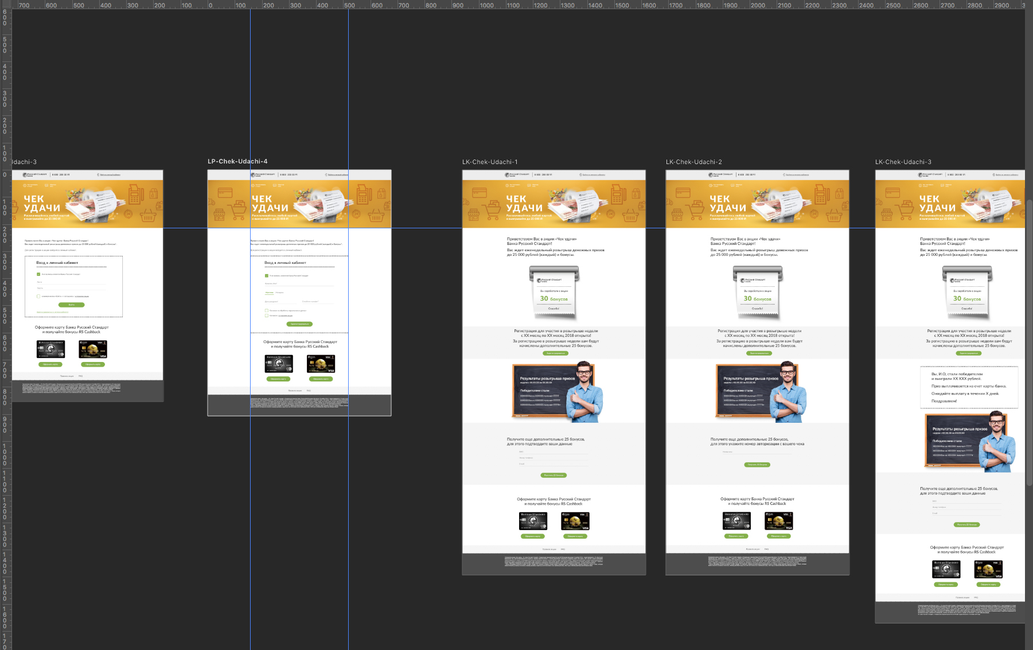
Task: Click green register button in LK-Chek-Udachi-1
Action: pyautogui.click(x=555, y=353)
